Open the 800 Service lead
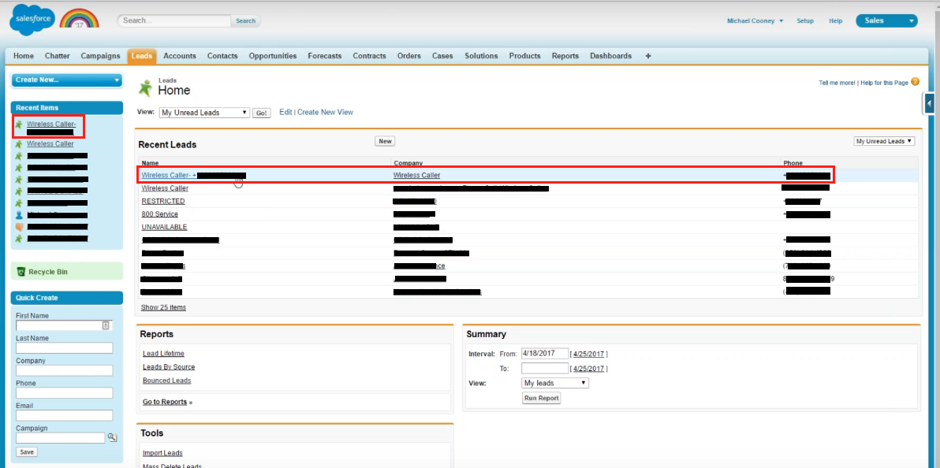Viewport: 940px width, 468px height. (x=159, y=214)
